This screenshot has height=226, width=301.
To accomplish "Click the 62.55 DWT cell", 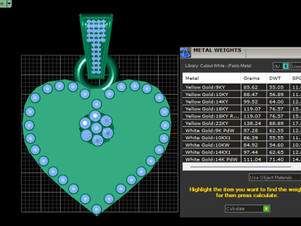I will [x=278, y=131].
